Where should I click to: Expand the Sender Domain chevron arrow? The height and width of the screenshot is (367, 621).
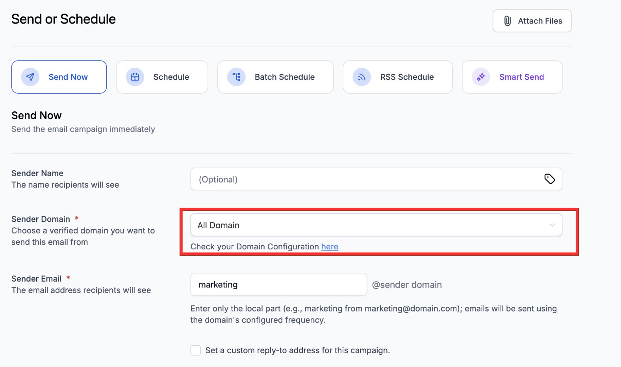pyautogui.click(x=552, y=225)
